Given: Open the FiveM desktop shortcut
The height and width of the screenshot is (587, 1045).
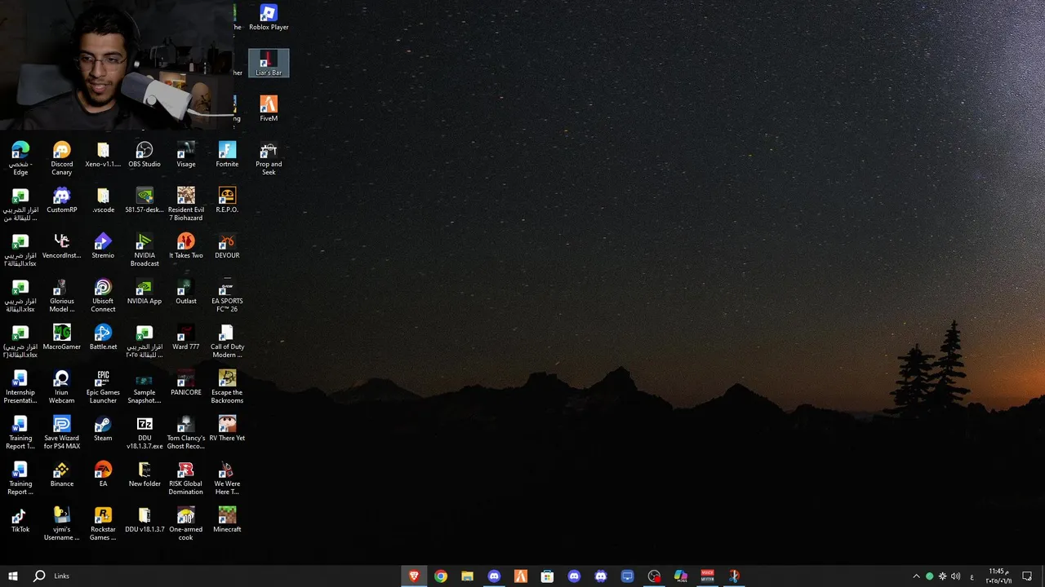Looking at the screenshot, I should point(269,108).
